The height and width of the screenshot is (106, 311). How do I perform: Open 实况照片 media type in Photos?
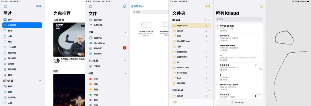(22, 97)
